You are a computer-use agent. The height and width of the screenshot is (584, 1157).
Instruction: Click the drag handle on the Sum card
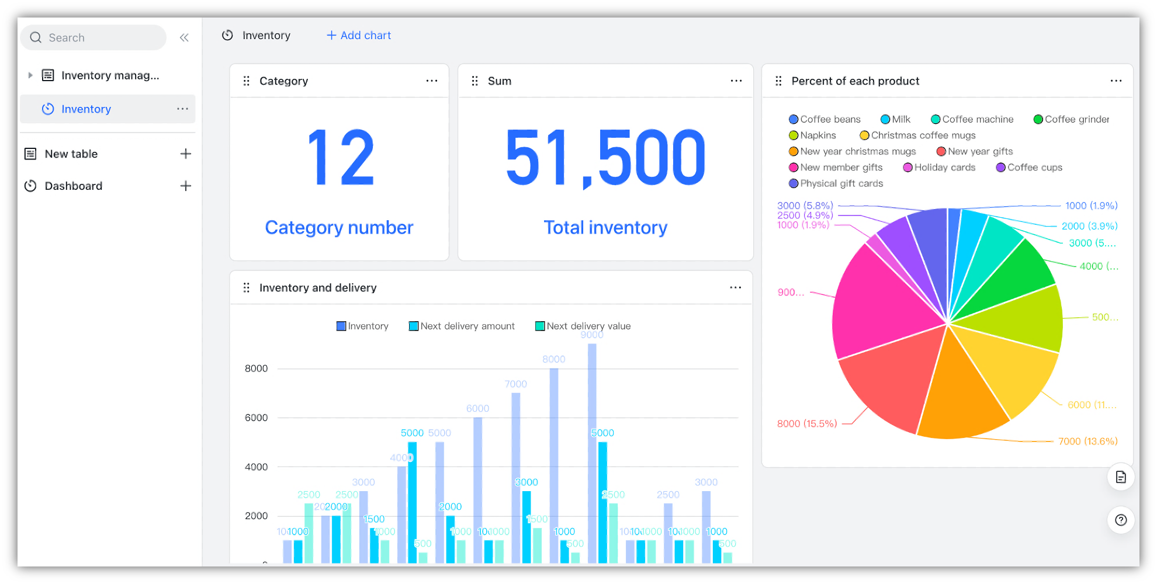[475, 81]
